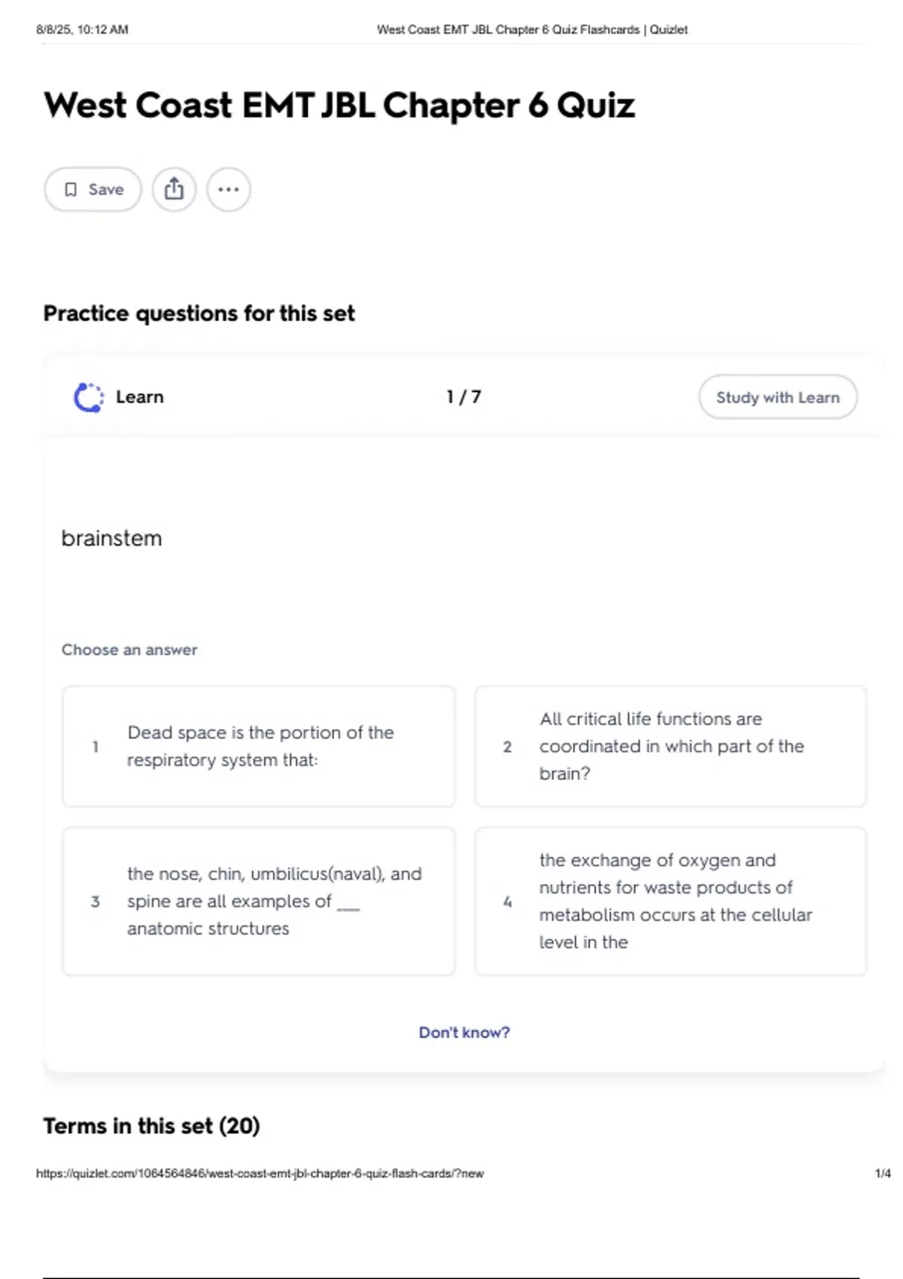Click the brainstem prompt text

point(111,538)
